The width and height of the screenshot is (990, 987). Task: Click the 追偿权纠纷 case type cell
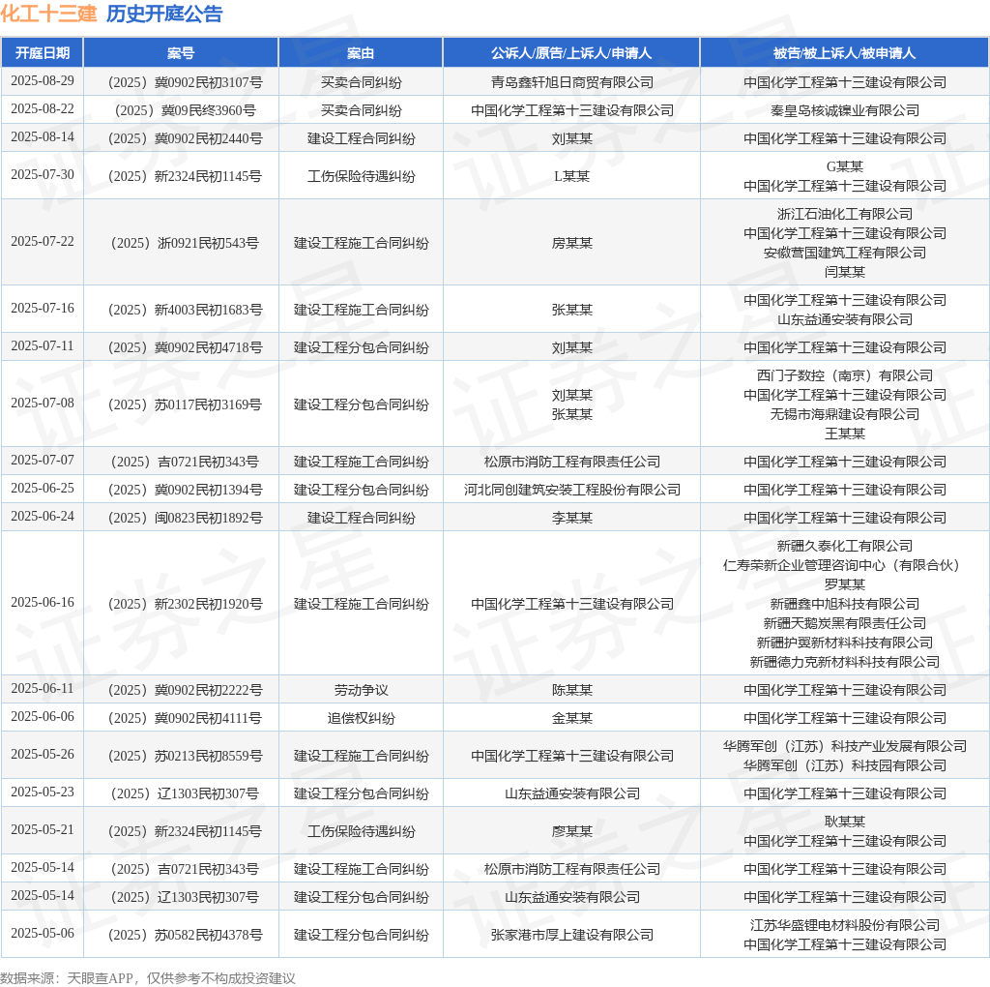362,718
